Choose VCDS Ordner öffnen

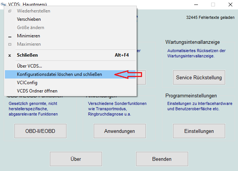(70, 91)
